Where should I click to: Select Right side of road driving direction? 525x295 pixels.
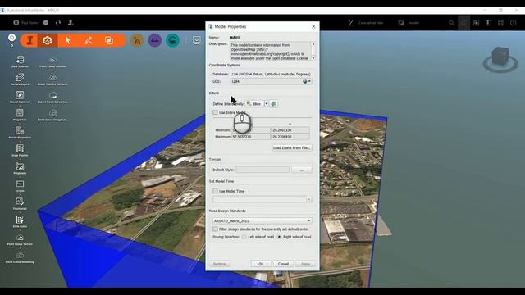tap(279, 237)
